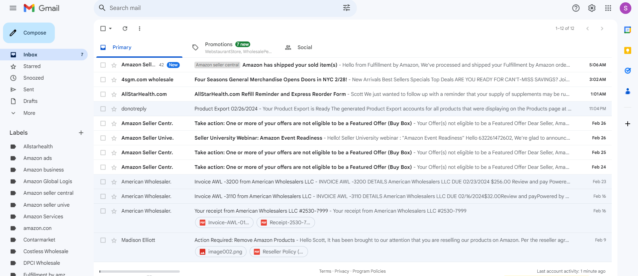Click the search magnifier icon
The height and width of the screenshot is (276, 638).
102,8
